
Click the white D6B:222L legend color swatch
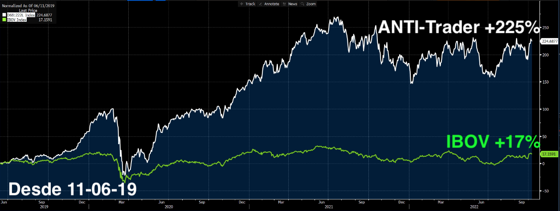tap(4, 15)
